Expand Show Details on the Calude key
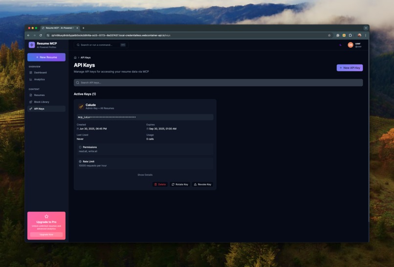Image resolution: width=394 pixels, height=267 pixels. pyautogui.click(x=145, y=175)
